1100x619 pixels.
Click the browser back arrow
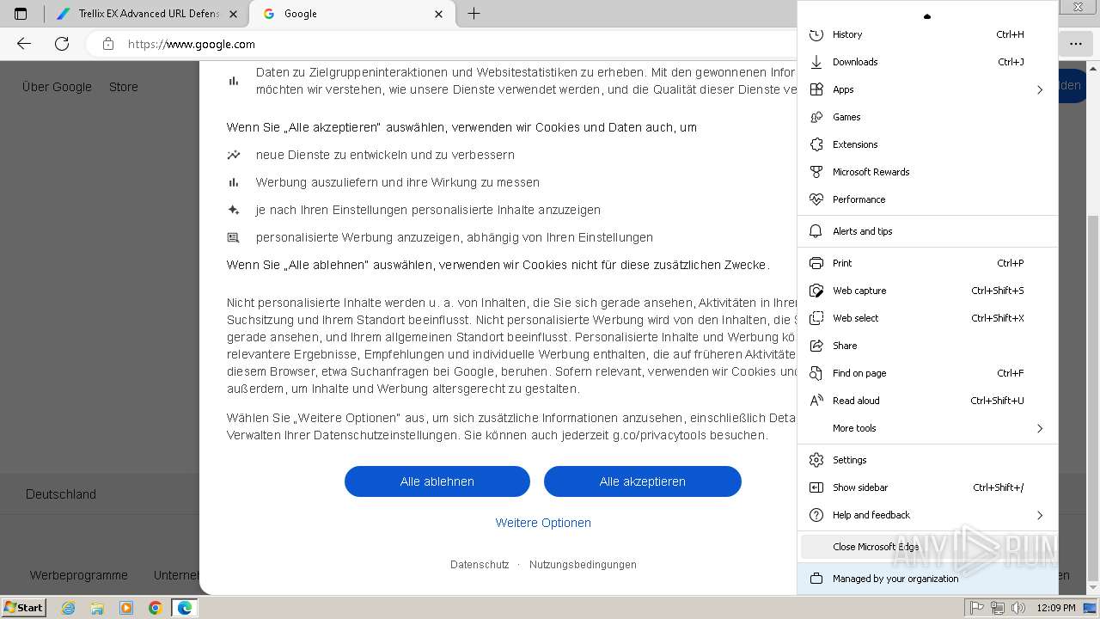coord(24,44)
